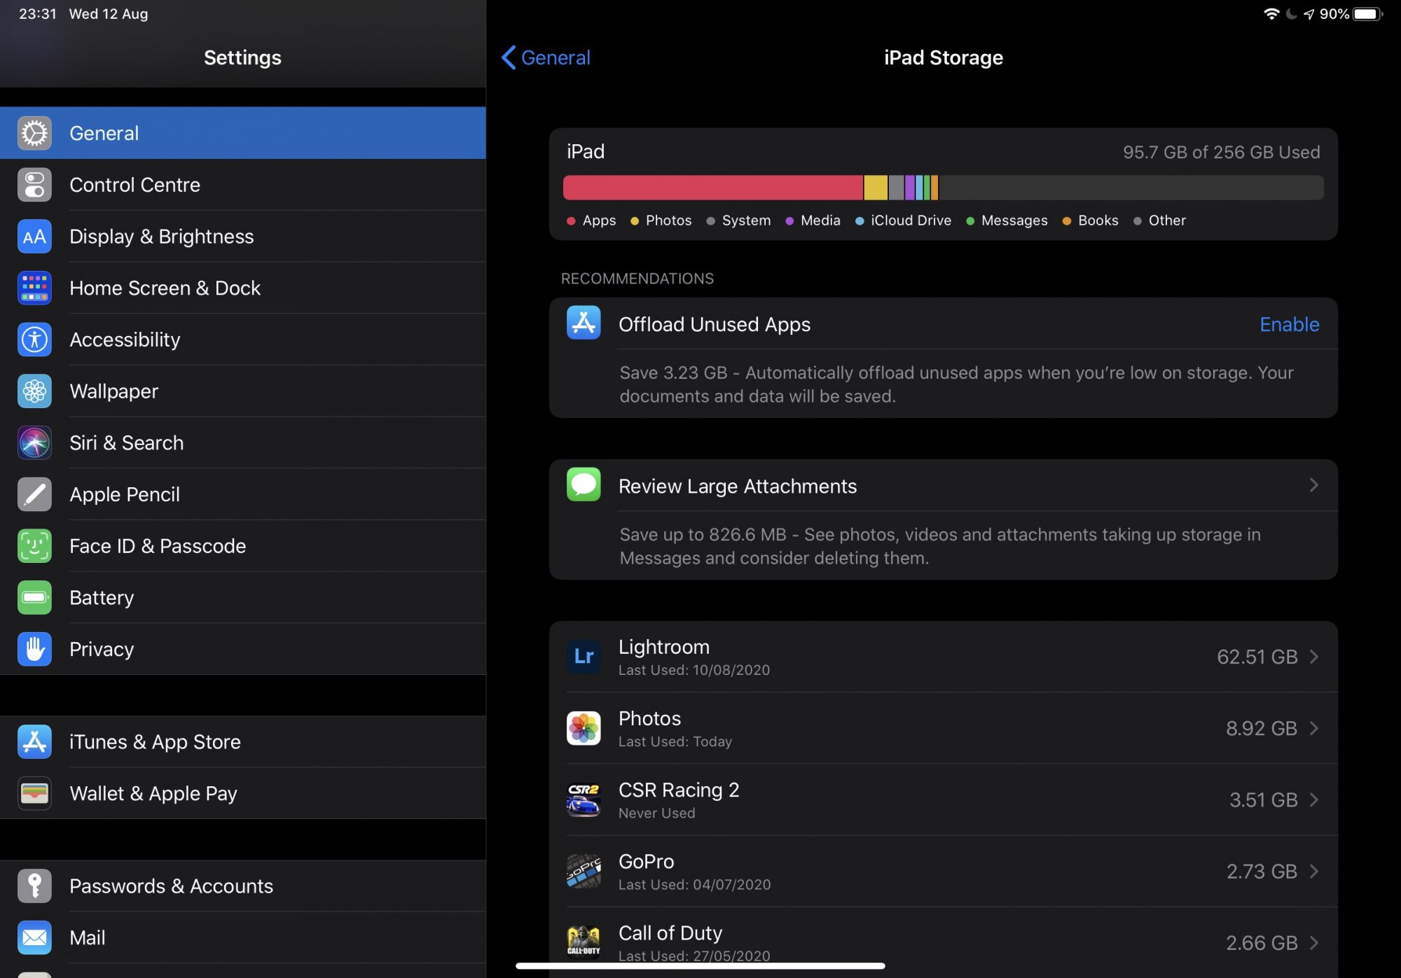Tap the Books legend label

tap(1098, 221)
